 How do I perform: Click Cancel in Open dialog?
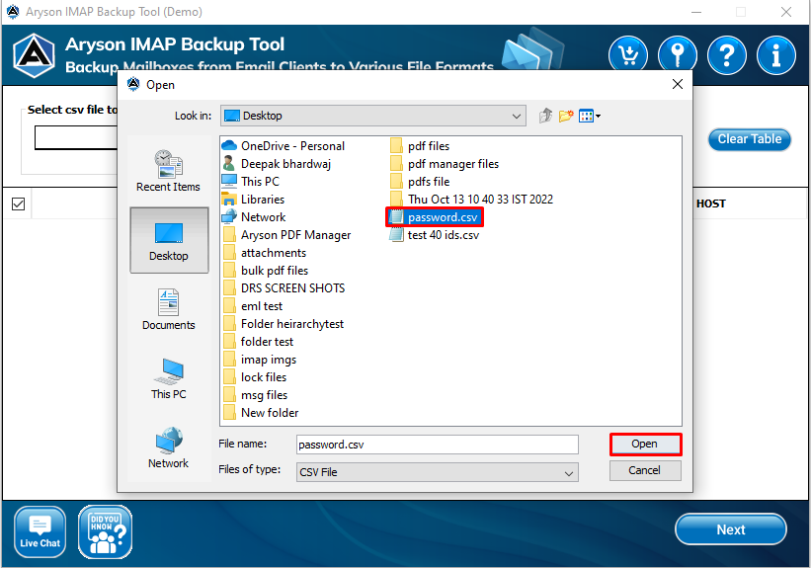coord(645,470)
